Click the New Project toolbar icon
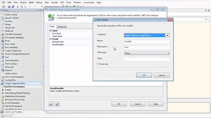Screen dimensions: 211x118 [4, 7]
